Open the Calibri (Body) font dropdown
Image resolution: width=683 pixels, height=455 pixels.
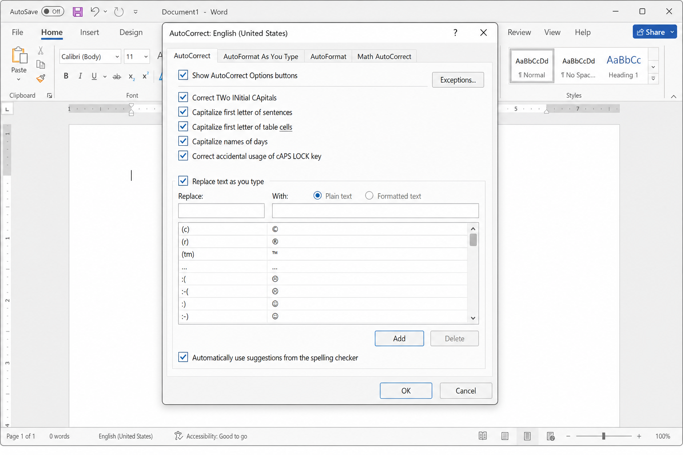point(117,57)
